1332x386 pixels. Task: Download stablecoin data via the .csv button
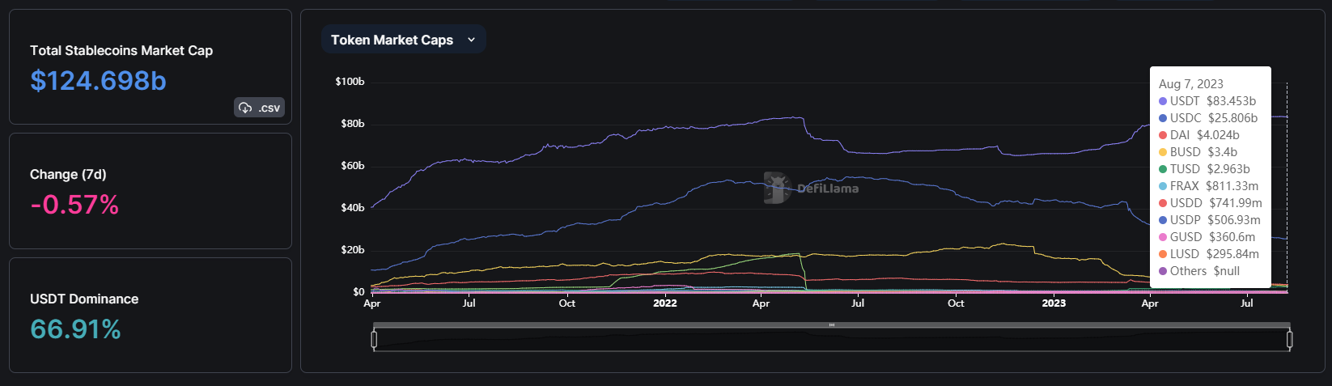click(259, 108)
